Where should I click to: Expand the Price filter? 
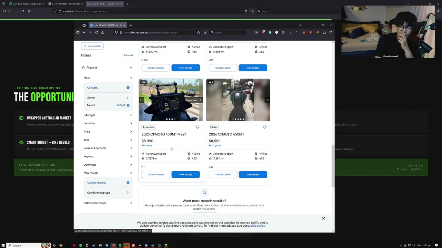pyautogui.click(x=107, y=132)
